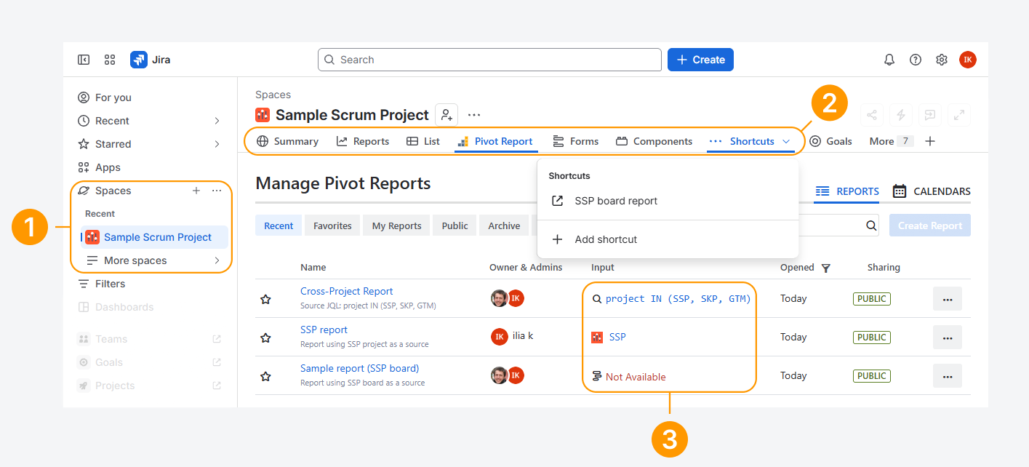This screenshot has width=1029, height=467.
Task: Click the search magnifier in reports filter
Action: tap(871, 225)
